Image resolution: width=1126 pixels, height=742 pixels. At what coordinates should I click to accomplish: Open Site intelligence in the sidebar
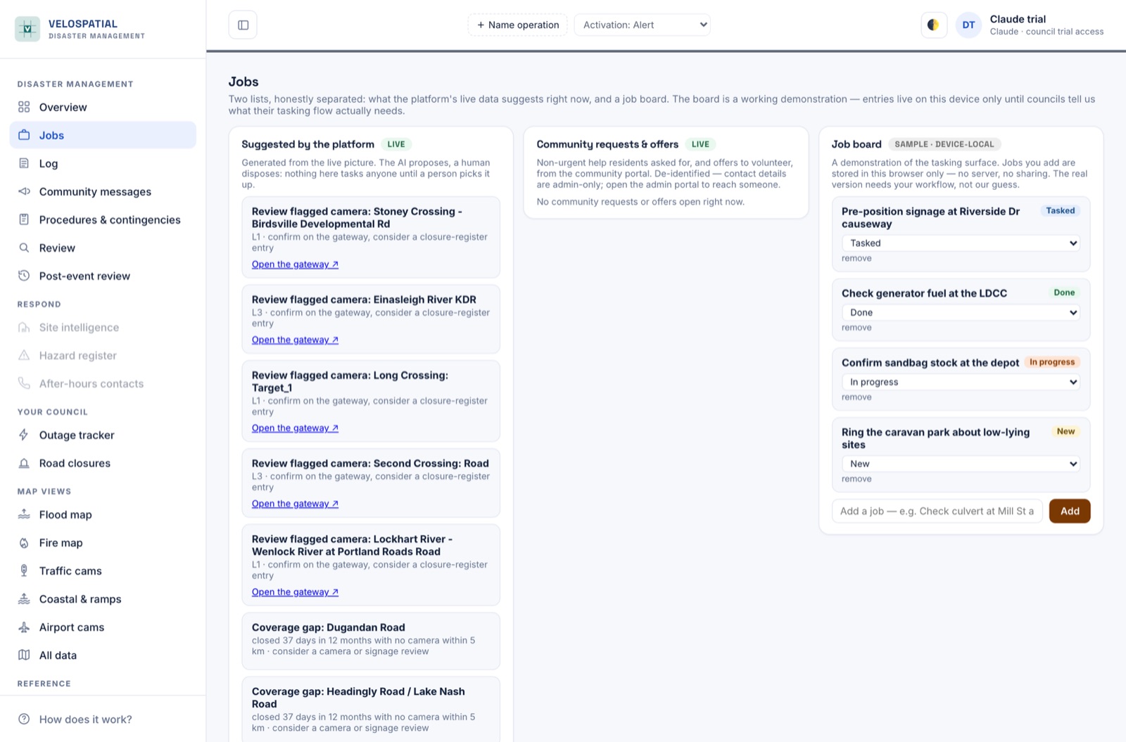(x=103, y=327)
